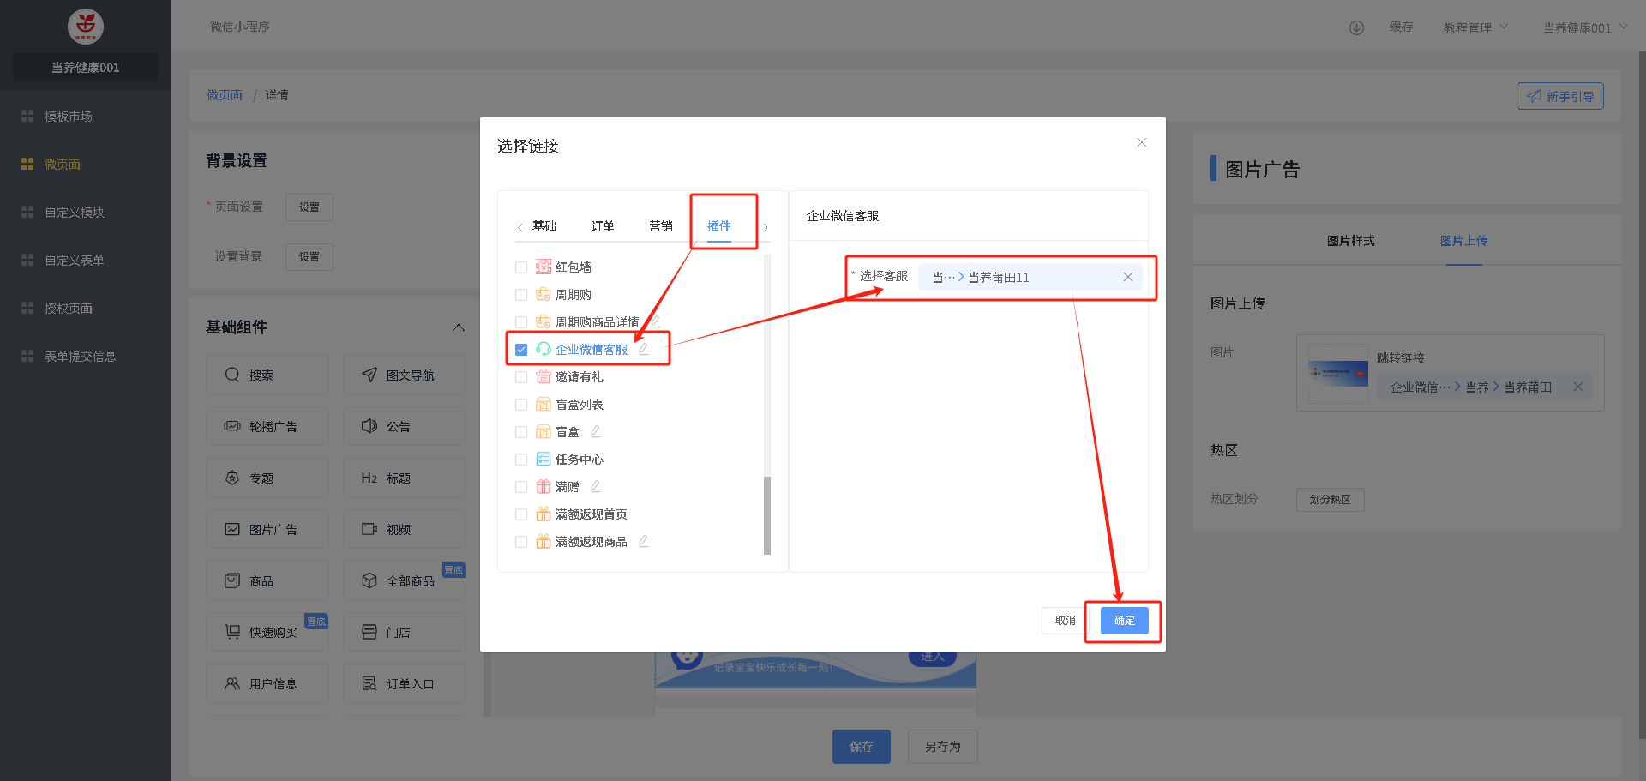The width and height of the screenshot is (1646, 781).
Task: Clear the selected 当养莆田11 customer service
Action: (1127, 277)
